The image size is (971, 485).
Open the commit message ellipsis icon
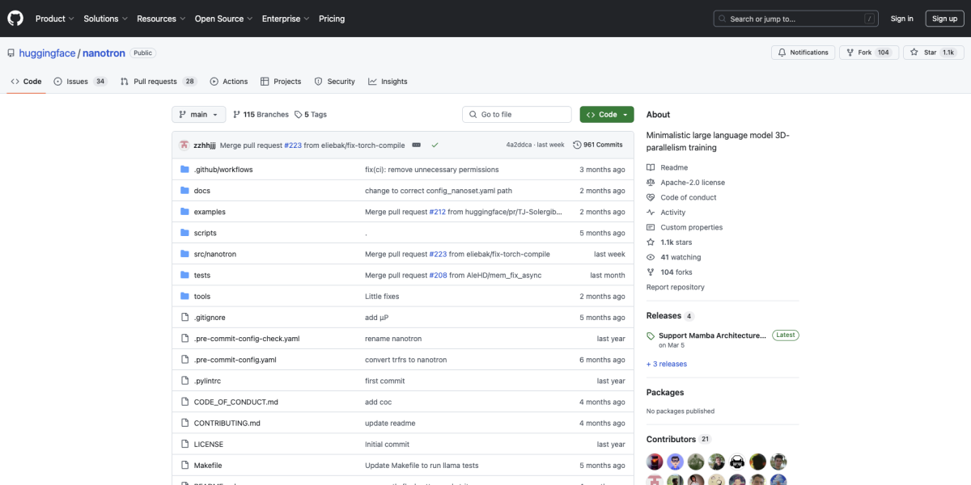point(416,145)
